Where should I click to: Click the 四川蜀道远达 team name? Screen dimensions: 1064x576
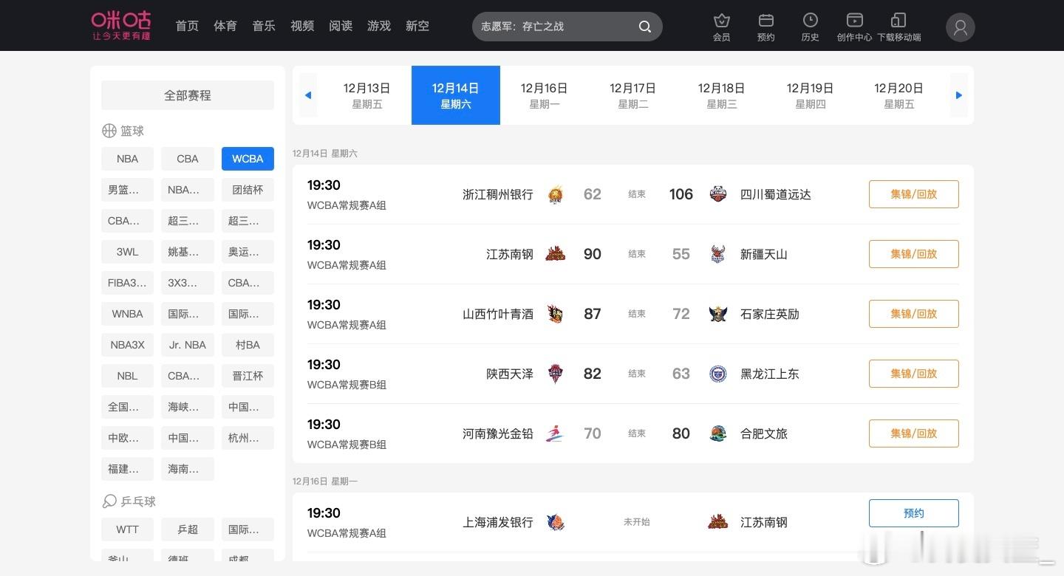[x=776, y=194]
